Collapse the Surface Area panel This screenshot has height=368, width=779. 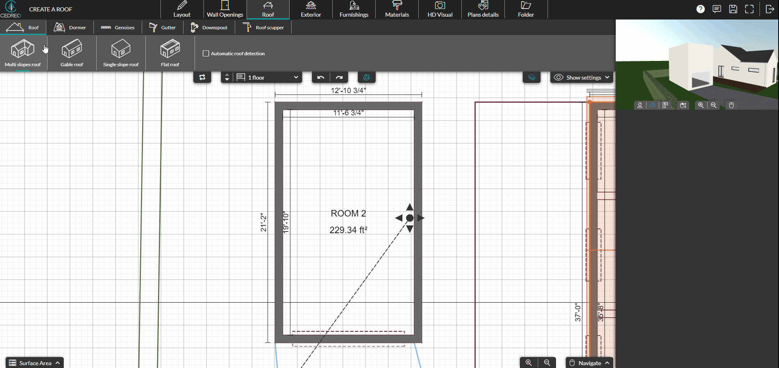click(34, 363)
